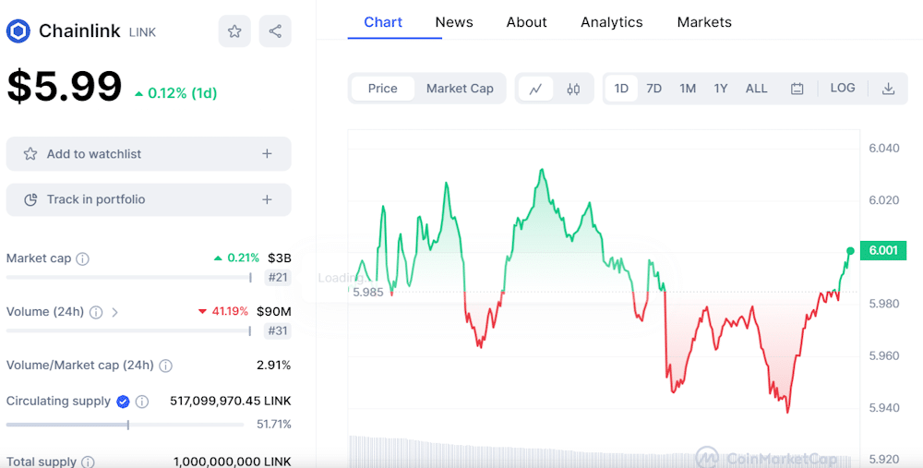The width and height of the screenshot is (923, 468).
Task: Click the Track in portfolio button
Action: coord(149,199)
